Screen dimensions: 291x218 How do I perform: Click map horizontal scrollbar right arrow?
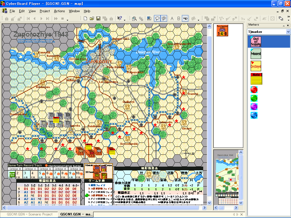tap(204, 207)
